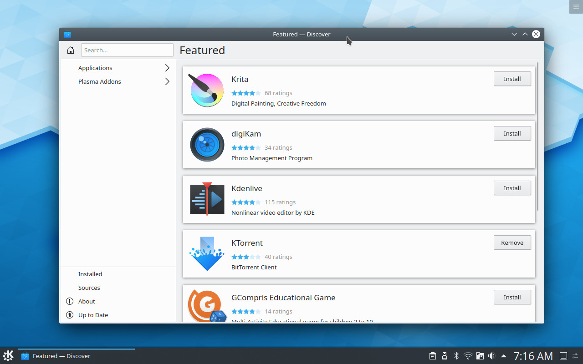Open digiKam via its camera icon
The width and height of the screenshot is (583, 364).
[x=207, y=145]
